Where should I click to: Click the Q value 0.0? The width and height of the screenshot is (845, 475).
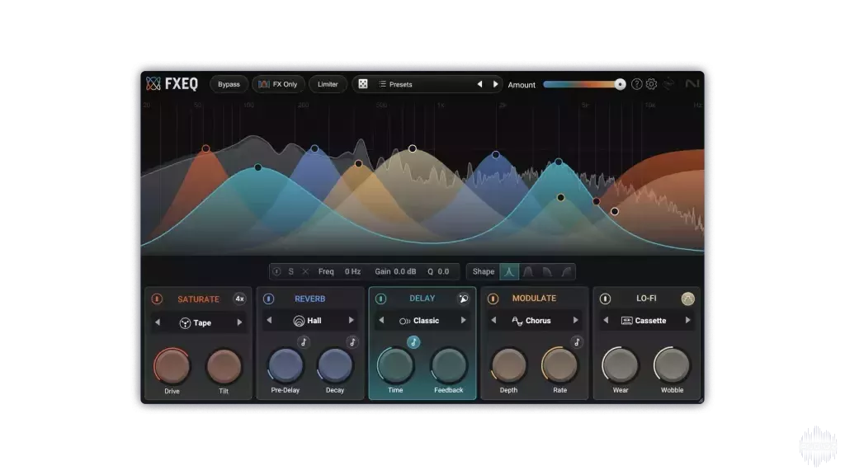[x=443, y=271]
